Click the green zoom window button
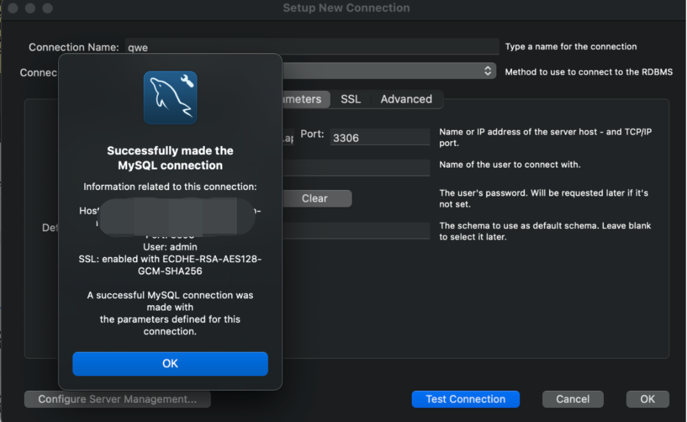The width and height of the screenshot is (687, 422). [47, 8]
